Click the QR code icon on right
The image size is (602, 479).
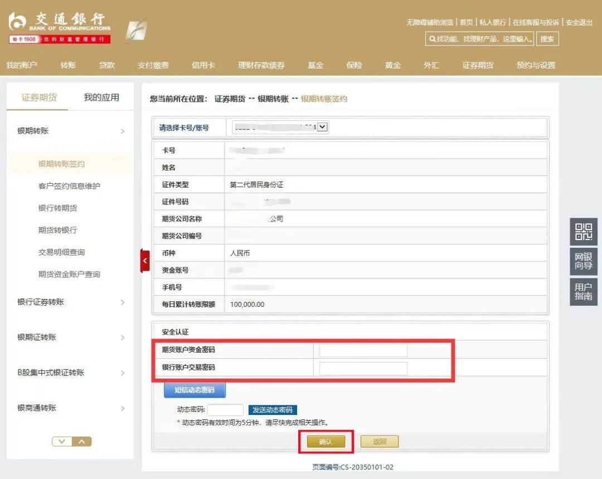583,232
